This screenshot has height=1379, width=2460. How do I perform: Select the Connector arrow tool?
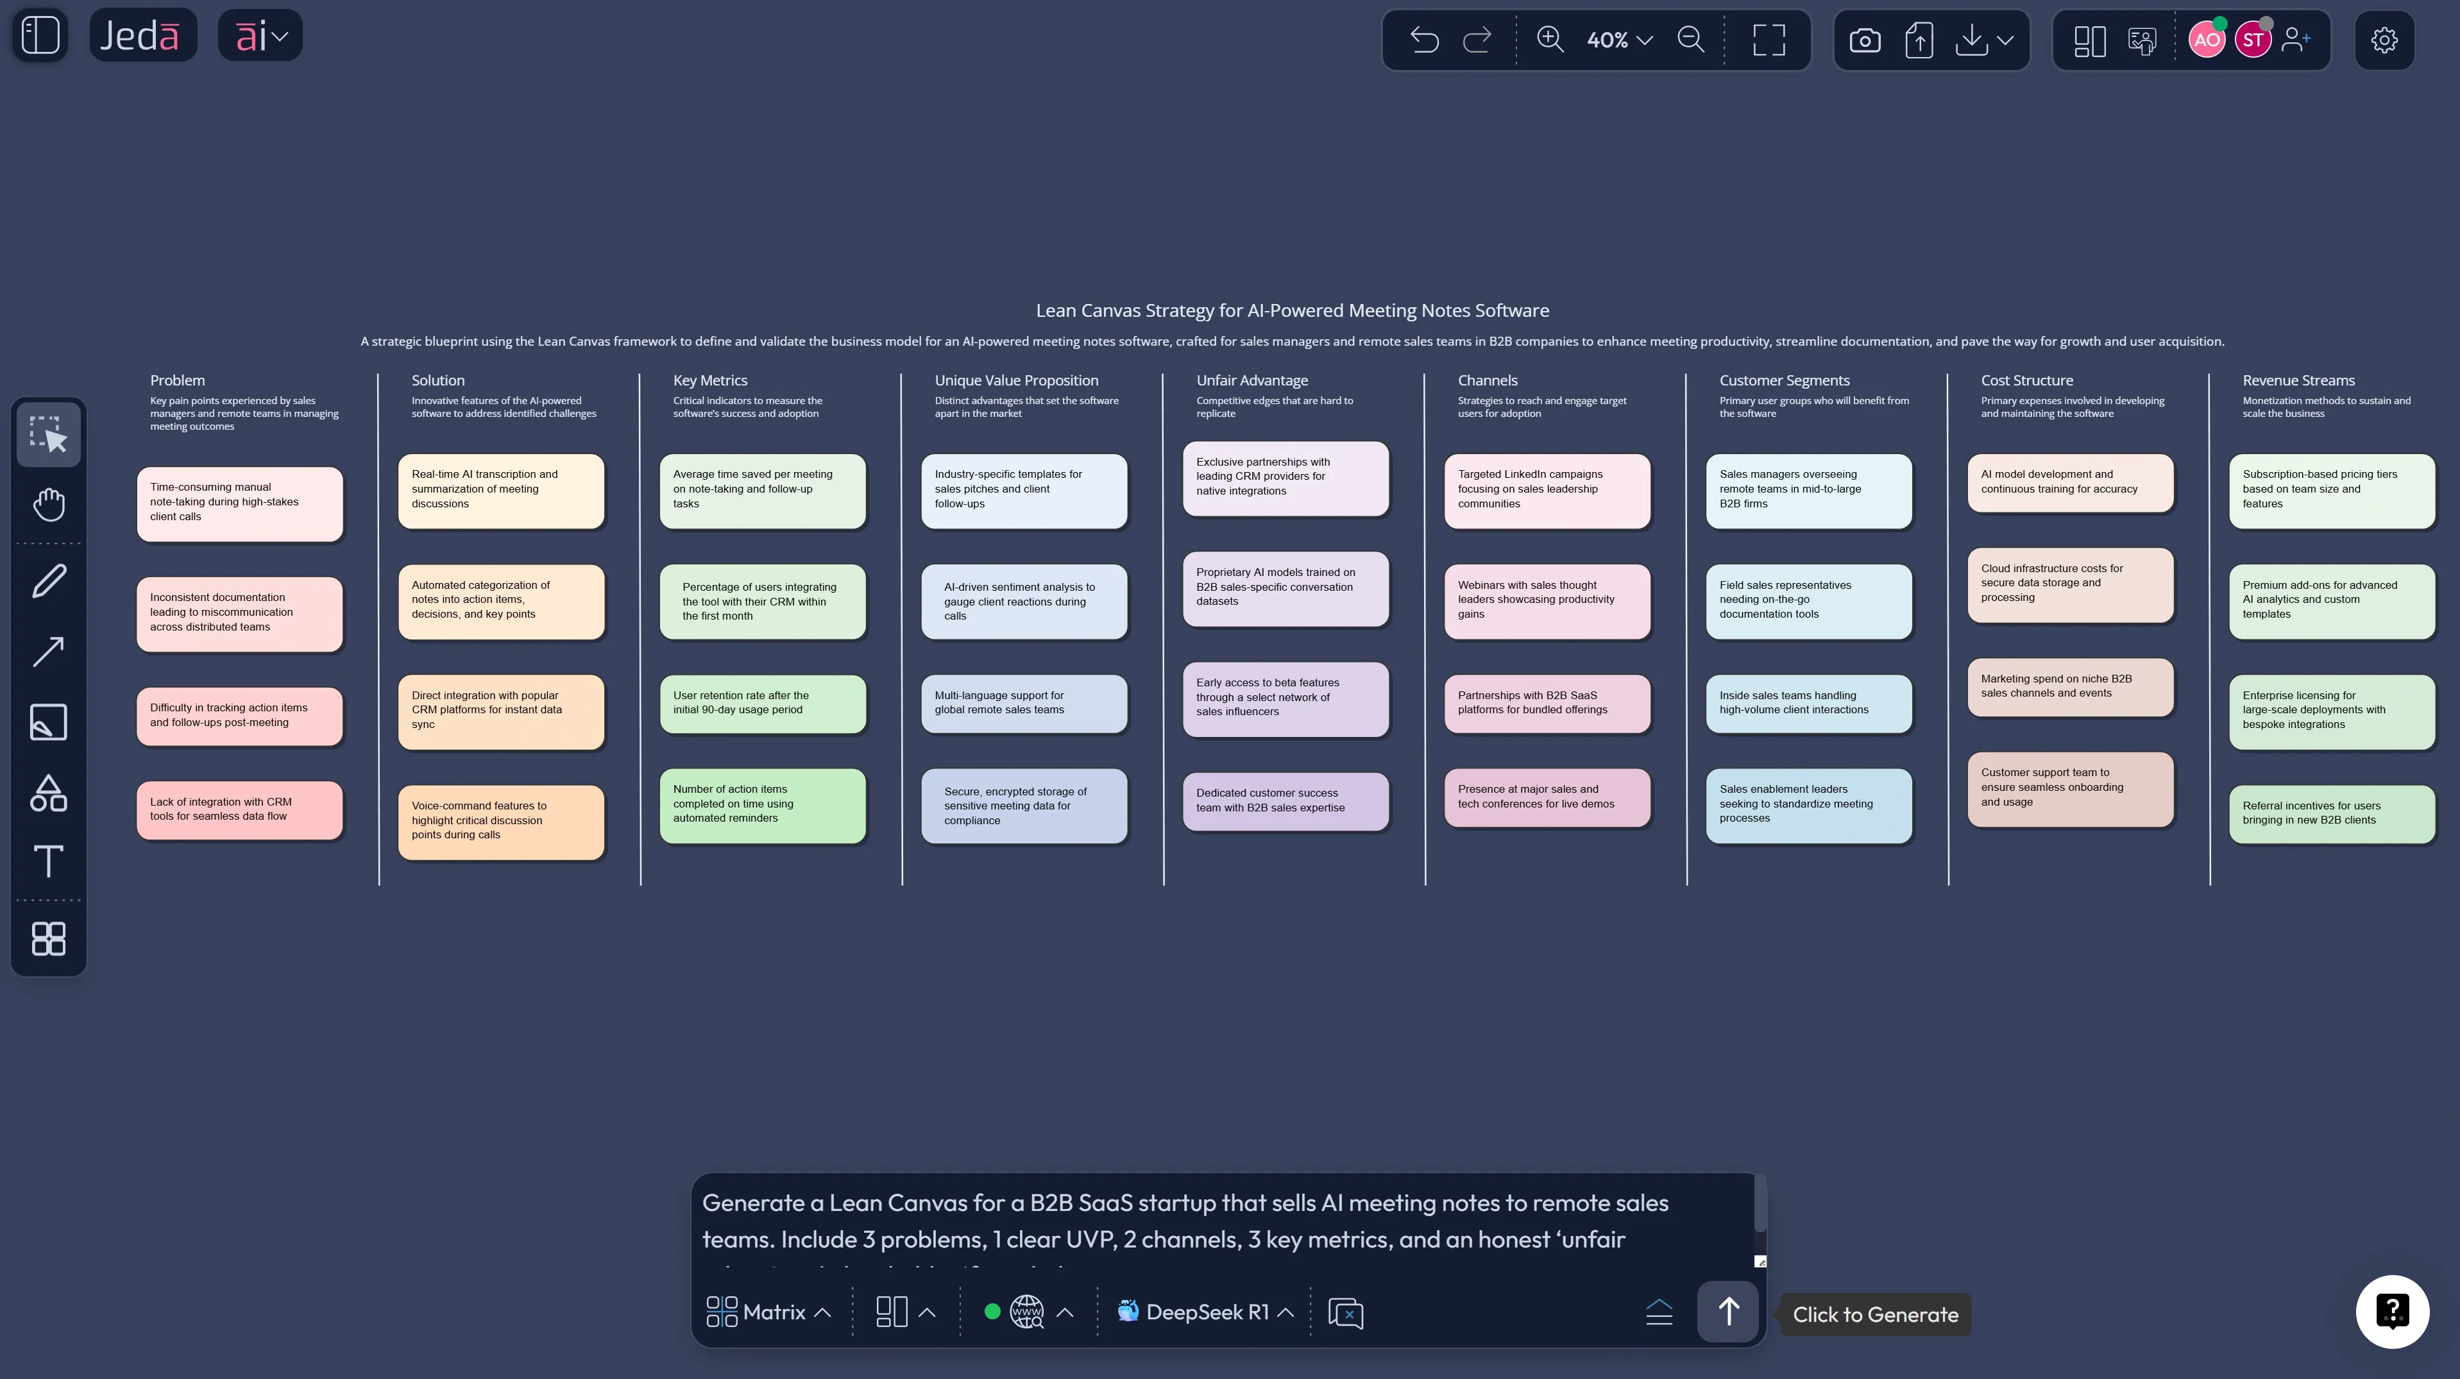47,650
